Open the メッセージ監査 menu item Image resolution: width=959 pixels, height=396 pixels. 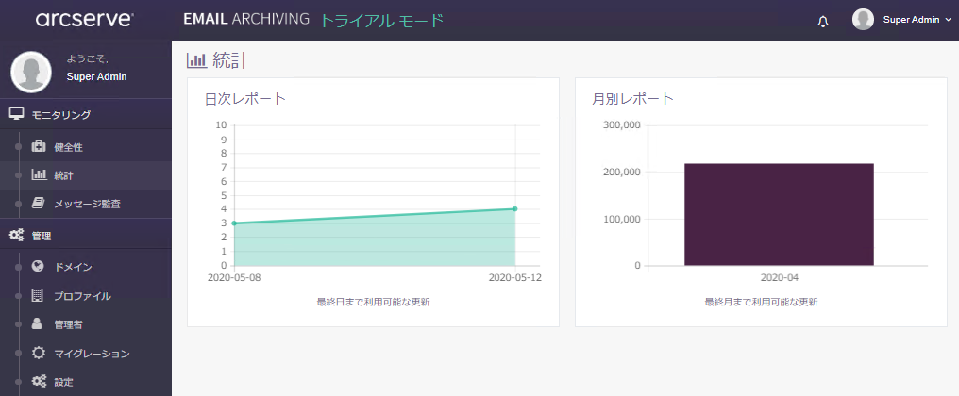[x=86, y=204]
